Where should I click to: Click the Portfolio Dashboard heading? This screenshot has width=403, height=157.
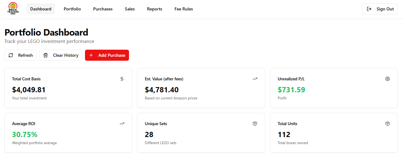pyautogui.click(x=46, y=32)
